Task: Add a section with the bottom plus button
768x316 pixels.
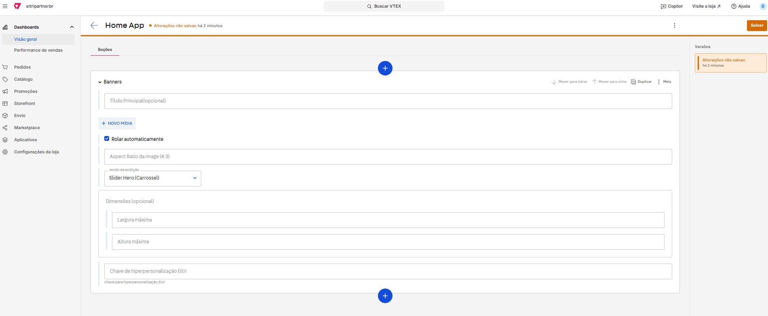Action: (x=385, y=296)
